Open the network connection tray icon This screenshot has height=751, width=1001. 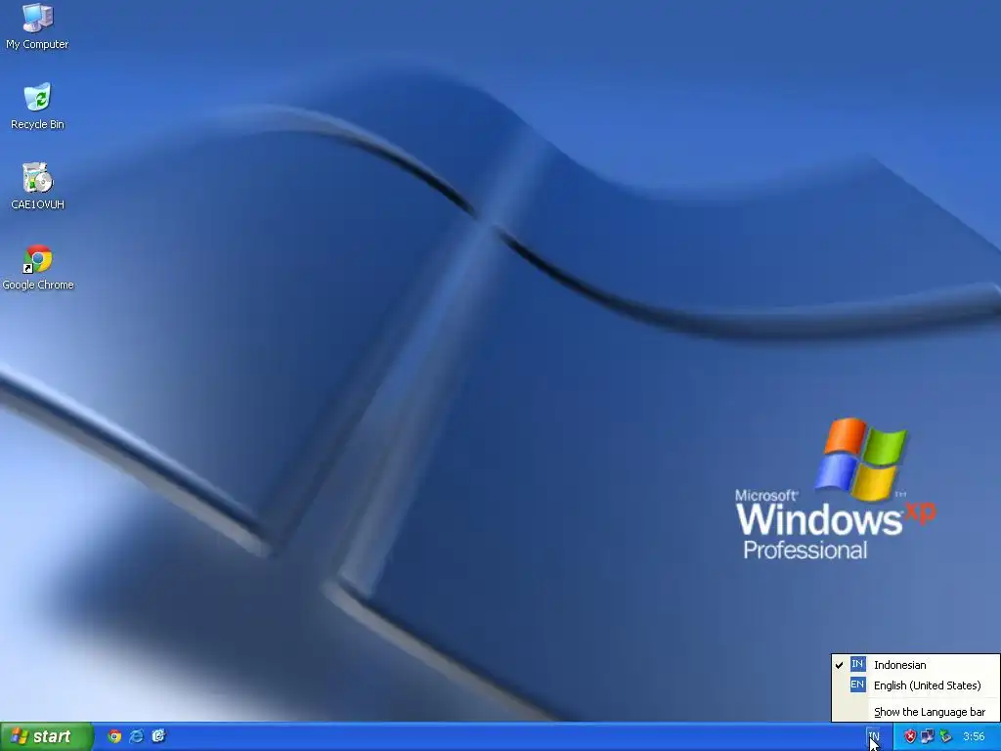tap(928, 736)
